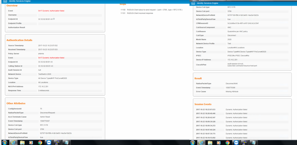Image resolution: width=297 pixels, height=145 pixels.
Task: Launch Windows Media Player on left taskbar
Action: 31,143
